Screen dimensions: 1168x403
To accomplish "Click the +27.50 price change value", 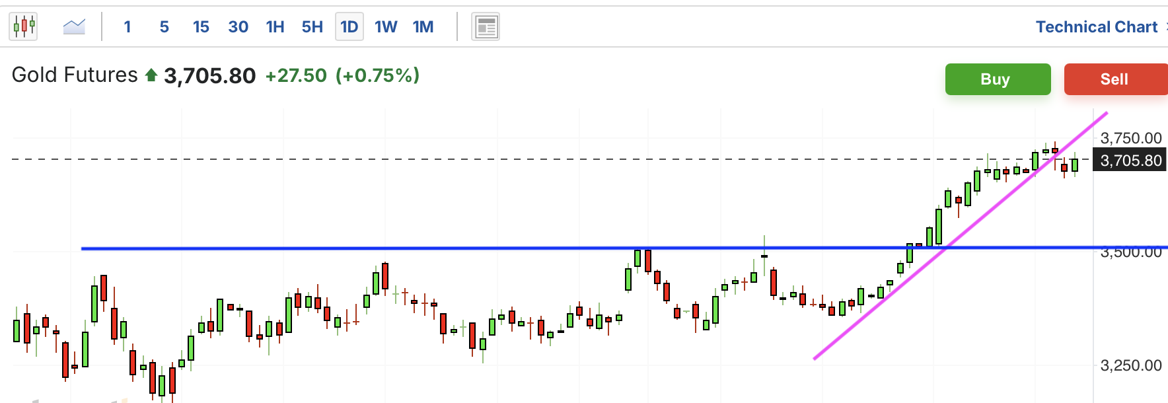I will click(x=296, y=75).
